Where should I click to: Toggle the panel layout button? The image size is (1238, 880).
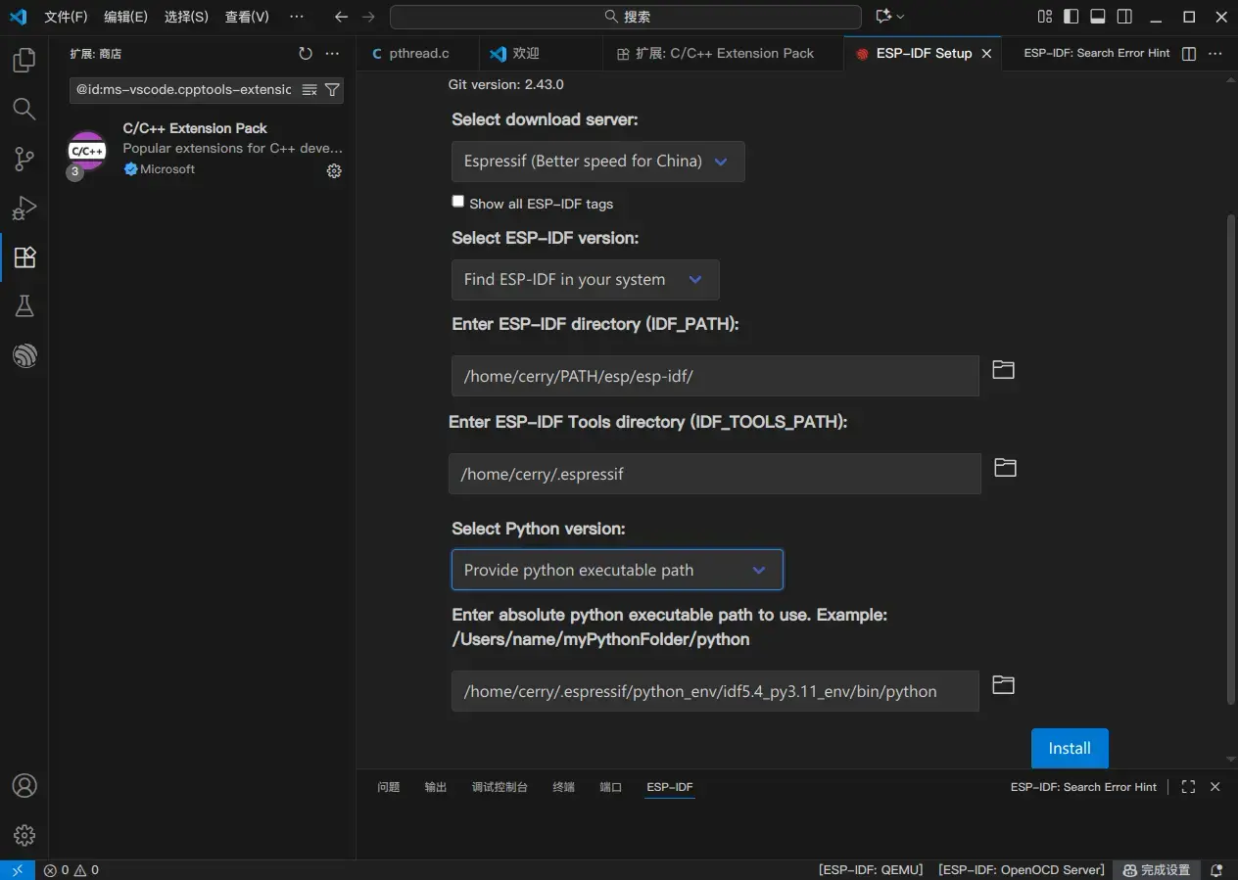(1098, 17)
